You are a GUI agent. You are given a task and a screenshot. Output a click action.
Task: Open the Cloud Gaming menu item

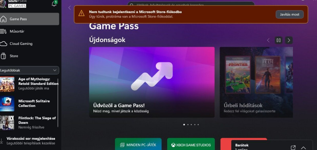(x=29, y=44)
